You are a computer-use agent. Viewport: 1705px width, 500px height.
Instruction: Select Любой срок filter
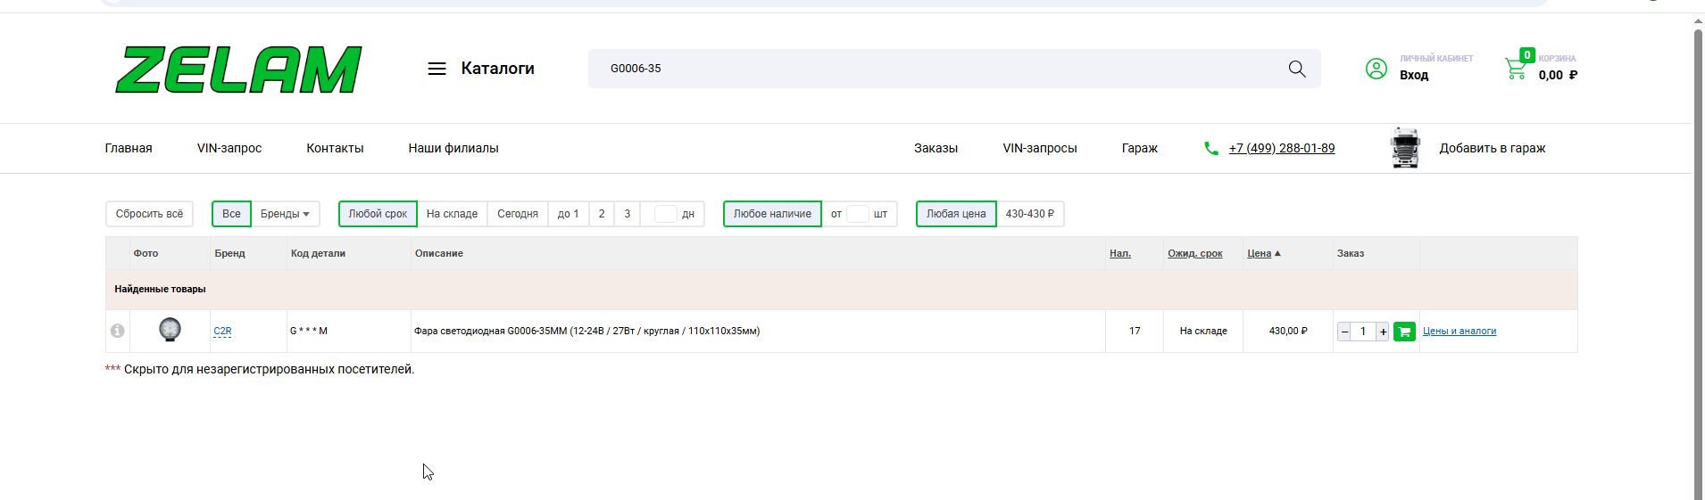[x=378, y=214]
